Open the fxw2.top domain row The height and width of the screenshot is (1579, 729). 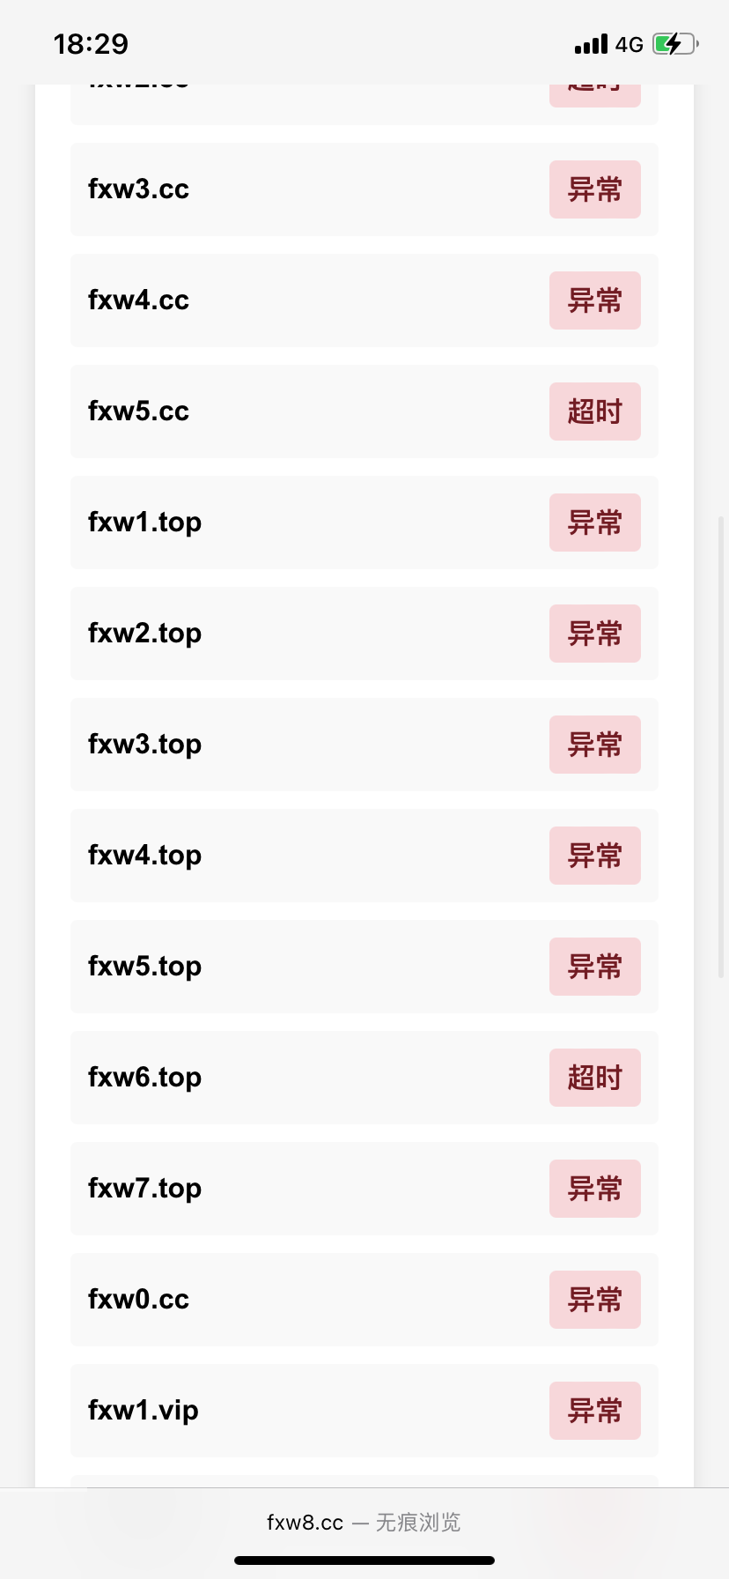(145, 634)
